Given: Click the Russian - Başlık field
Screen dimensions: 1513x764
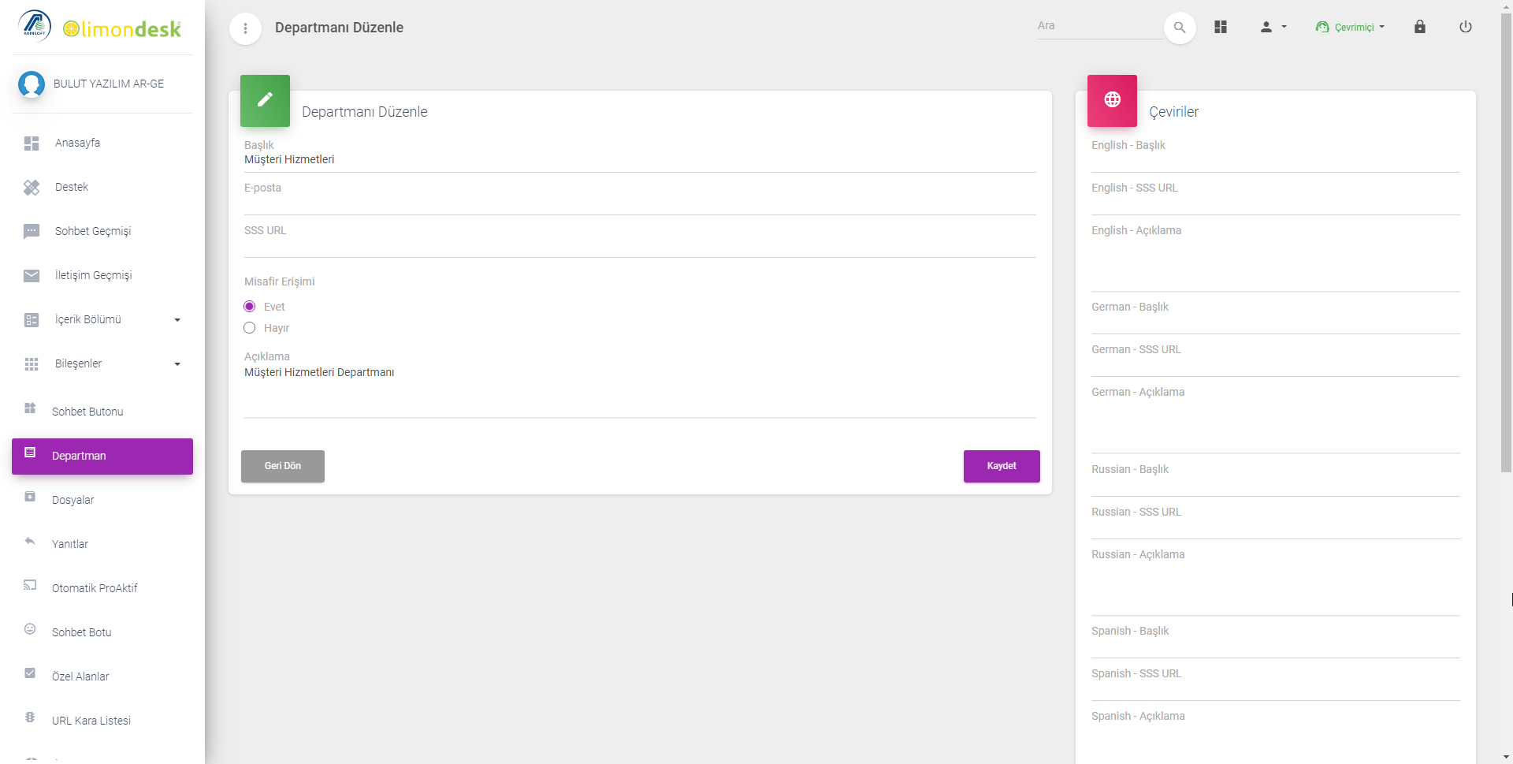Looking at the screenshot, I should click(x=1276, y=483).
